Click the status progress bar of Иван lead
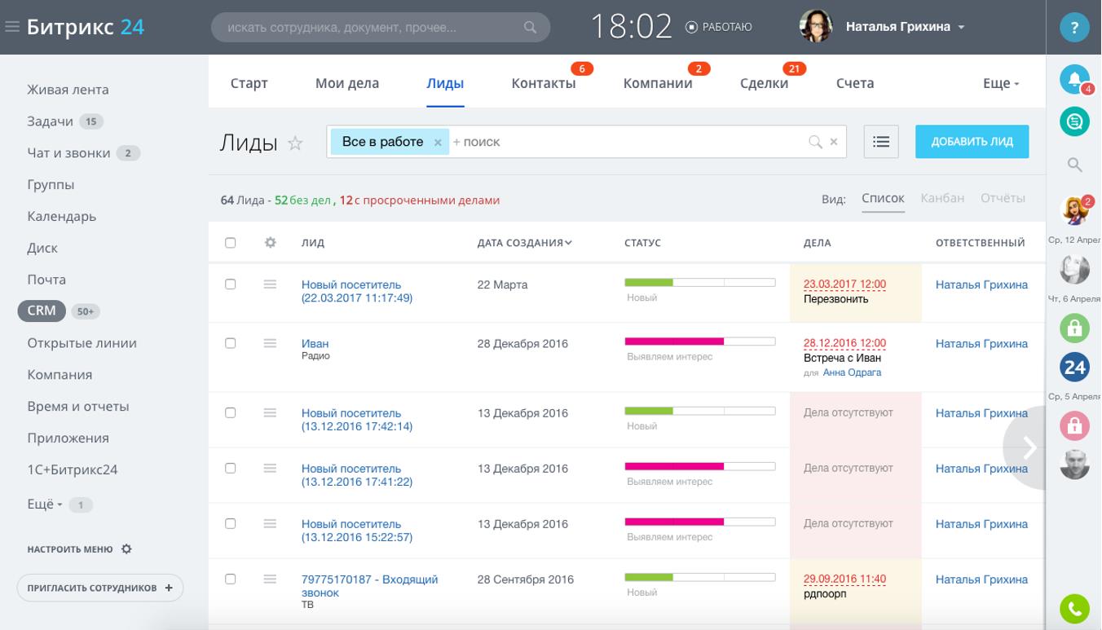 click(x=699, y=341)
